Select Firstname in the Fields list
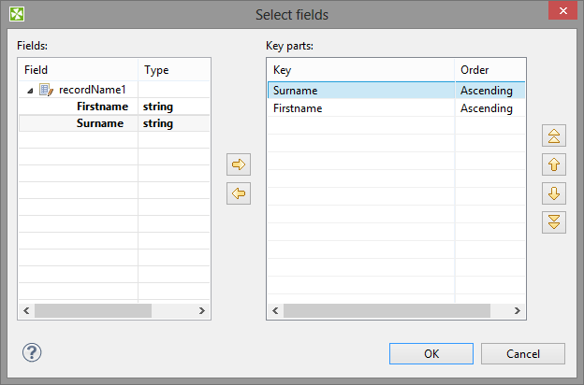 pos(101,107)
